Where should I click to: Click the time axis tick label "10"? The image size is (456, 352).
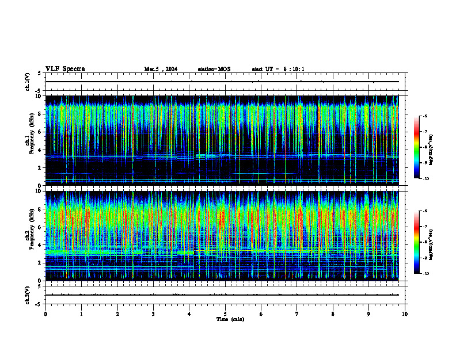pos(405,314)
